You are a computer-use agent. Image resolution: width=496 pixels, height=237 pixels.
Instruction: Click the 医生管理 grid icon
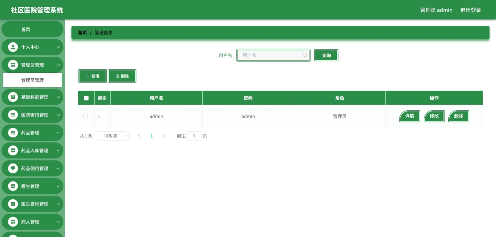[x=13, y=186]
